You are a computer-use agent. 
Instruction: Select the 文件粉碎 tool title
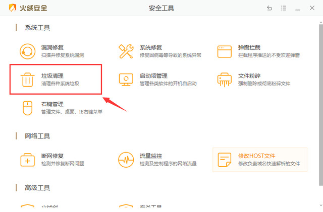pyautogui.click(x=249, y=76)
